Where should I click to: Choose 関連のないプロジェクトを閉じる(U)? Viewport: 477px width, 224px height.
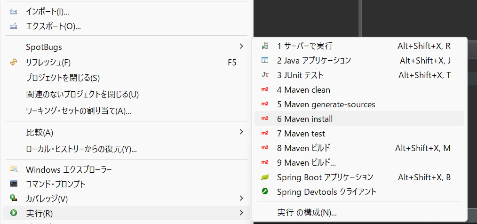pyautogui.click(x=127, y=94)
